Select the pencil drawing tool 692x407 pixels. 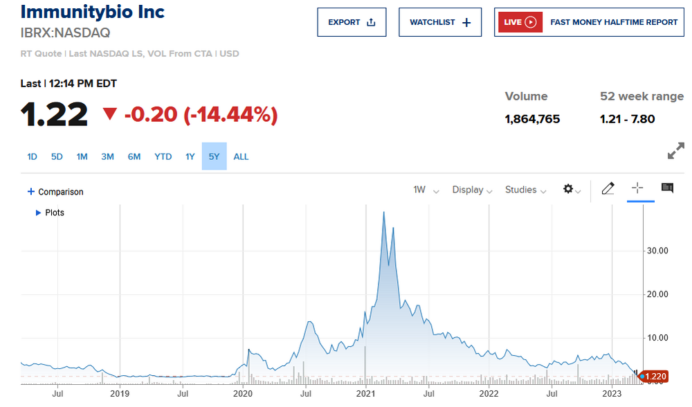(608, 188)
